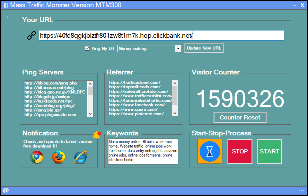Select http://blog.goo.ne.jp/XMLRPC entry

(55, 92)
